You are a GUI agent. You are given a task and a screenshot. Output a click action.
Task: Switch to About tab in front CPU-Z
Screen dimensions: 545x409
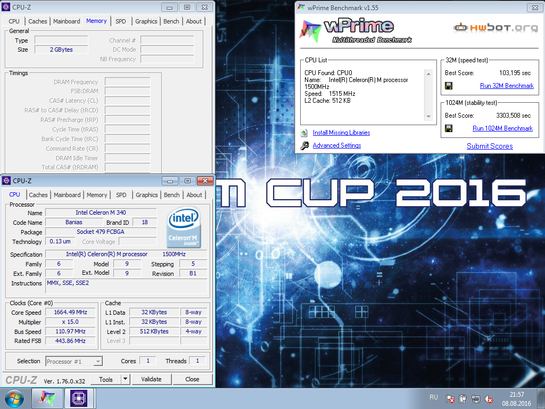(x=194, y=195)
